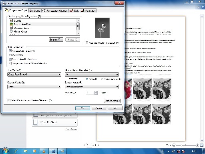Click the Setelan Asal button

coord(112,101)
